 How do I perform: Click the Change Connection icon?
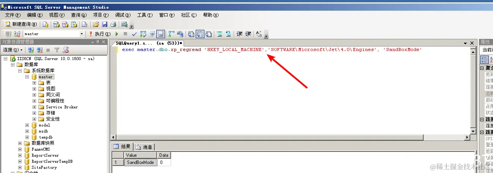tap(17, 34)
